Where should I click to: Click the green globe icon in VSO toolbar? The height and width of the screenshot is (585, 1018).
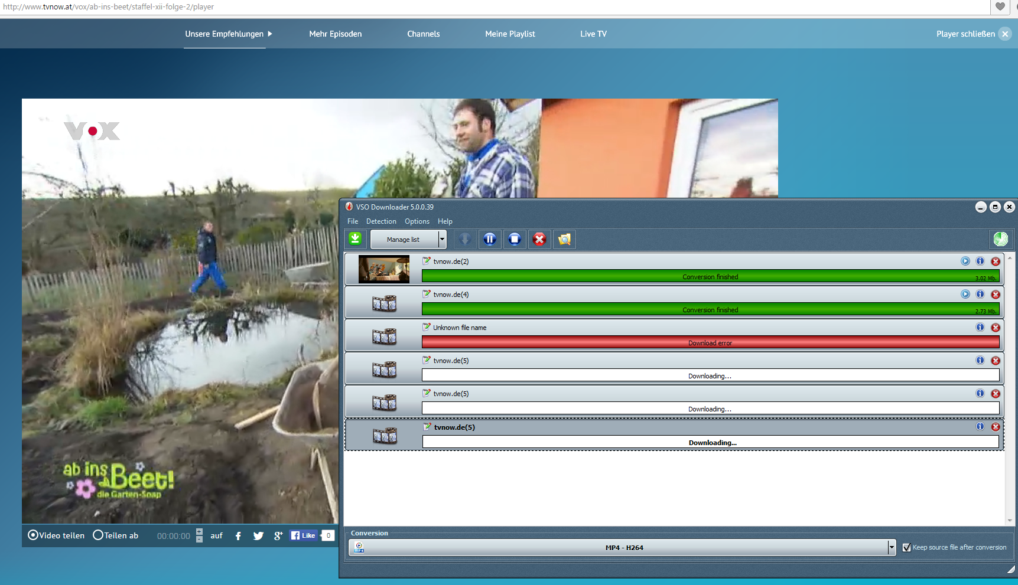(x=1001, y=239)
